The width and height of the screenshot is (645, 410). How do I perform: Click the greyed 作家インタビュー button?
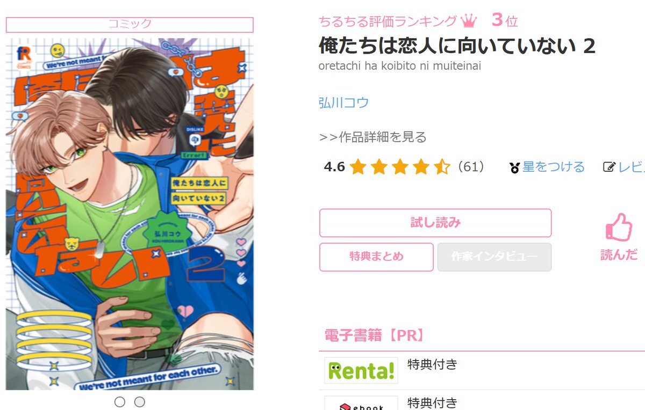click(x=494, y=257)
